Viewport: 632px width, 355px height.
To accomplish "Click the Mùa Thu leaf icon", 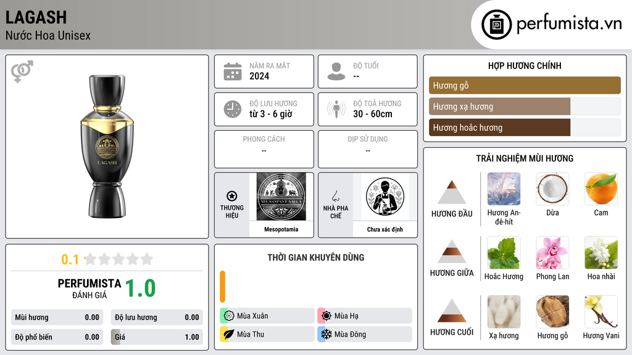I will click(x=229, y=334).
